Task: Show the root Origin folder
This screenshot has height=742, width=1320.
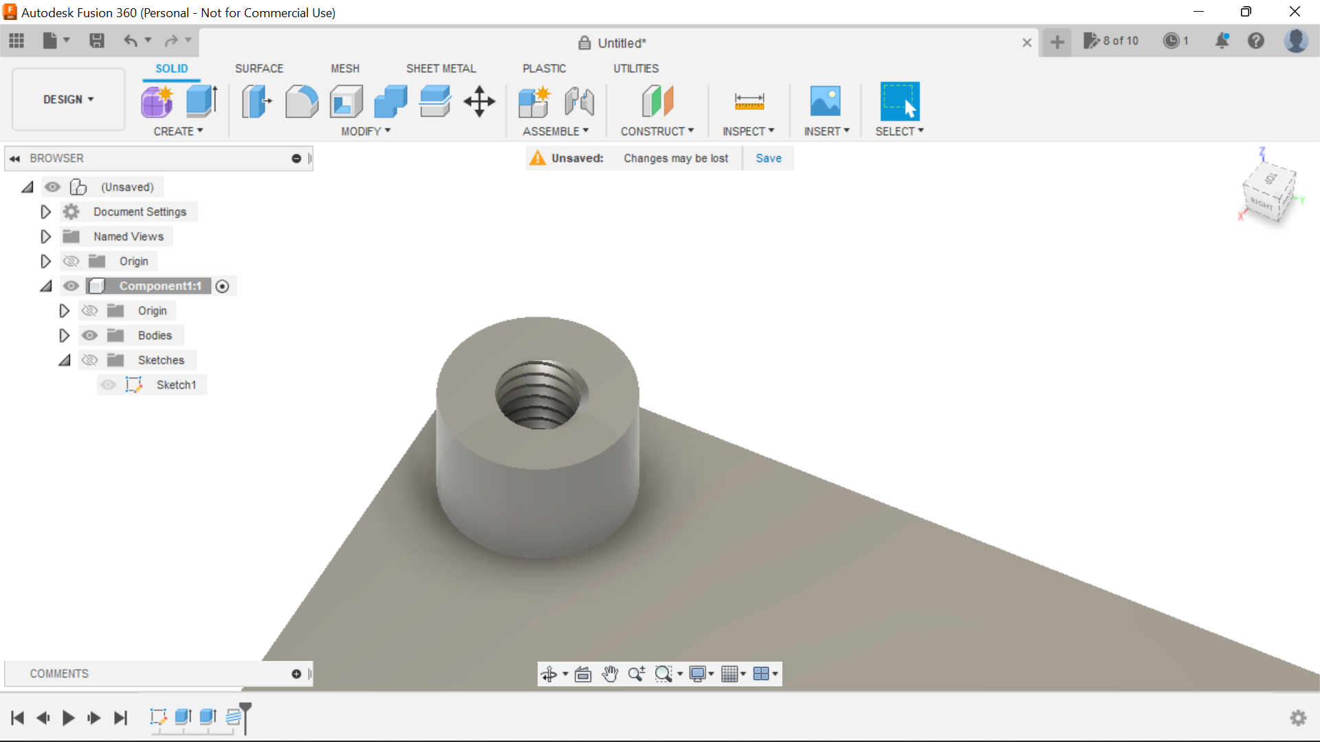Action: click(x=71, y=261)
